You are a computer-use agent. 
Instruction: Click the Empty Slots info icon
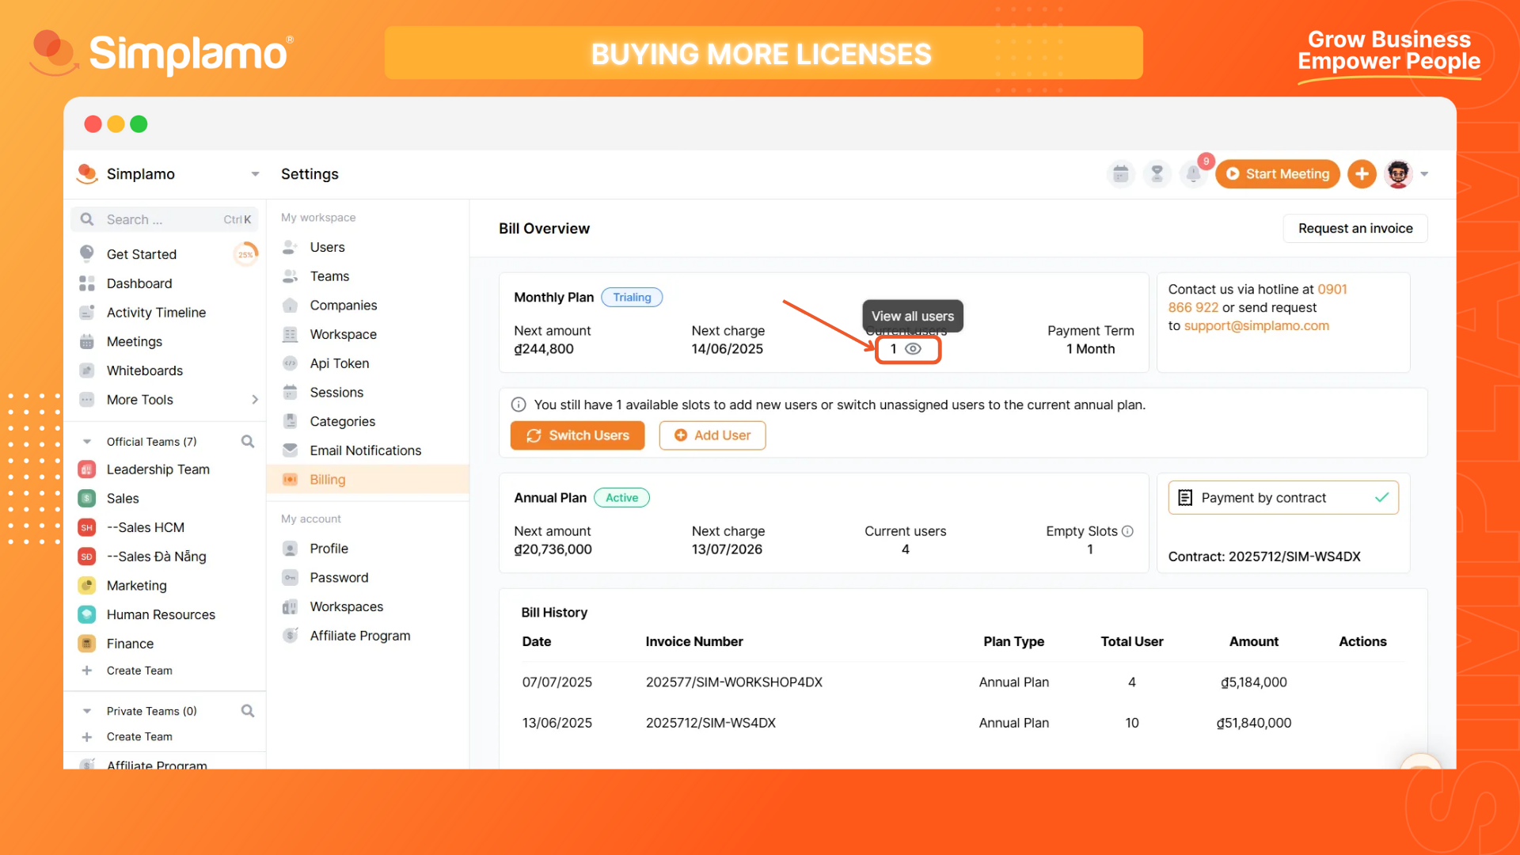pyautogui.click(x=1128, y=531)
